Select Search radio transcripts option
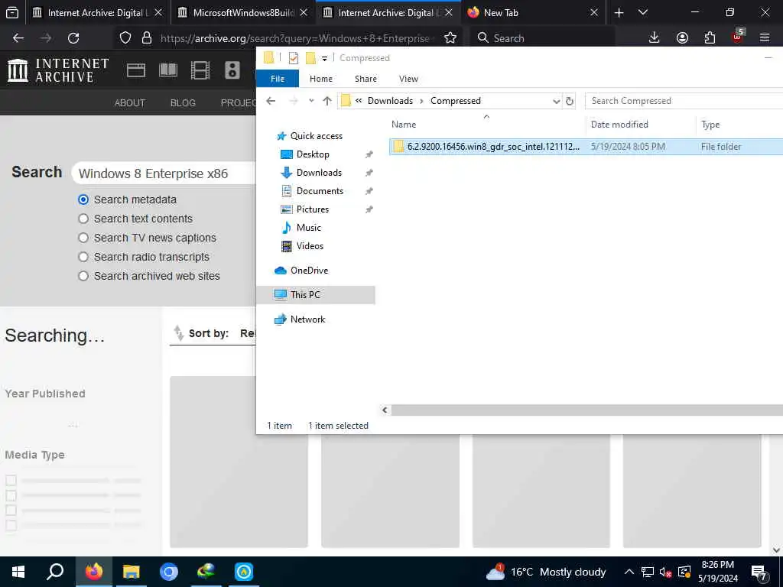This screenshot has height=587, width=783. [83, 257]
